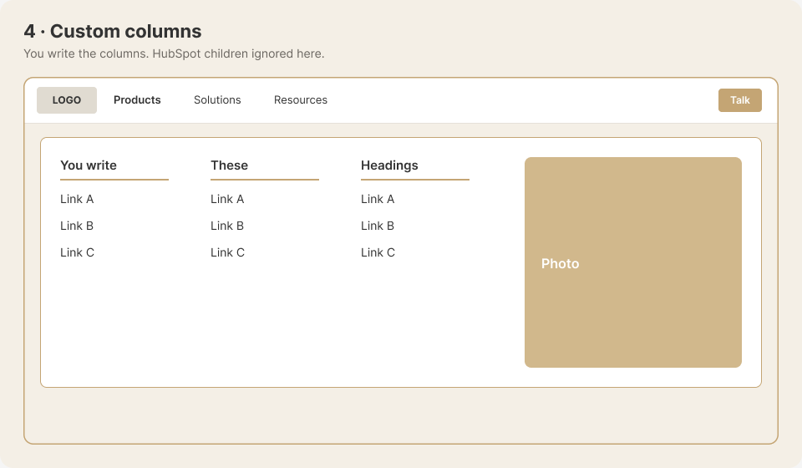Viewport: 802px width, 468px height.
Task: Open the Solutions menu item
Action: pos(217,100)
